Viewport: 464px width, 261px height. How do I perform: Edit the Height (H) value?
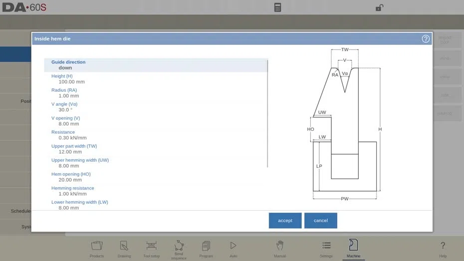pos(72,82)
